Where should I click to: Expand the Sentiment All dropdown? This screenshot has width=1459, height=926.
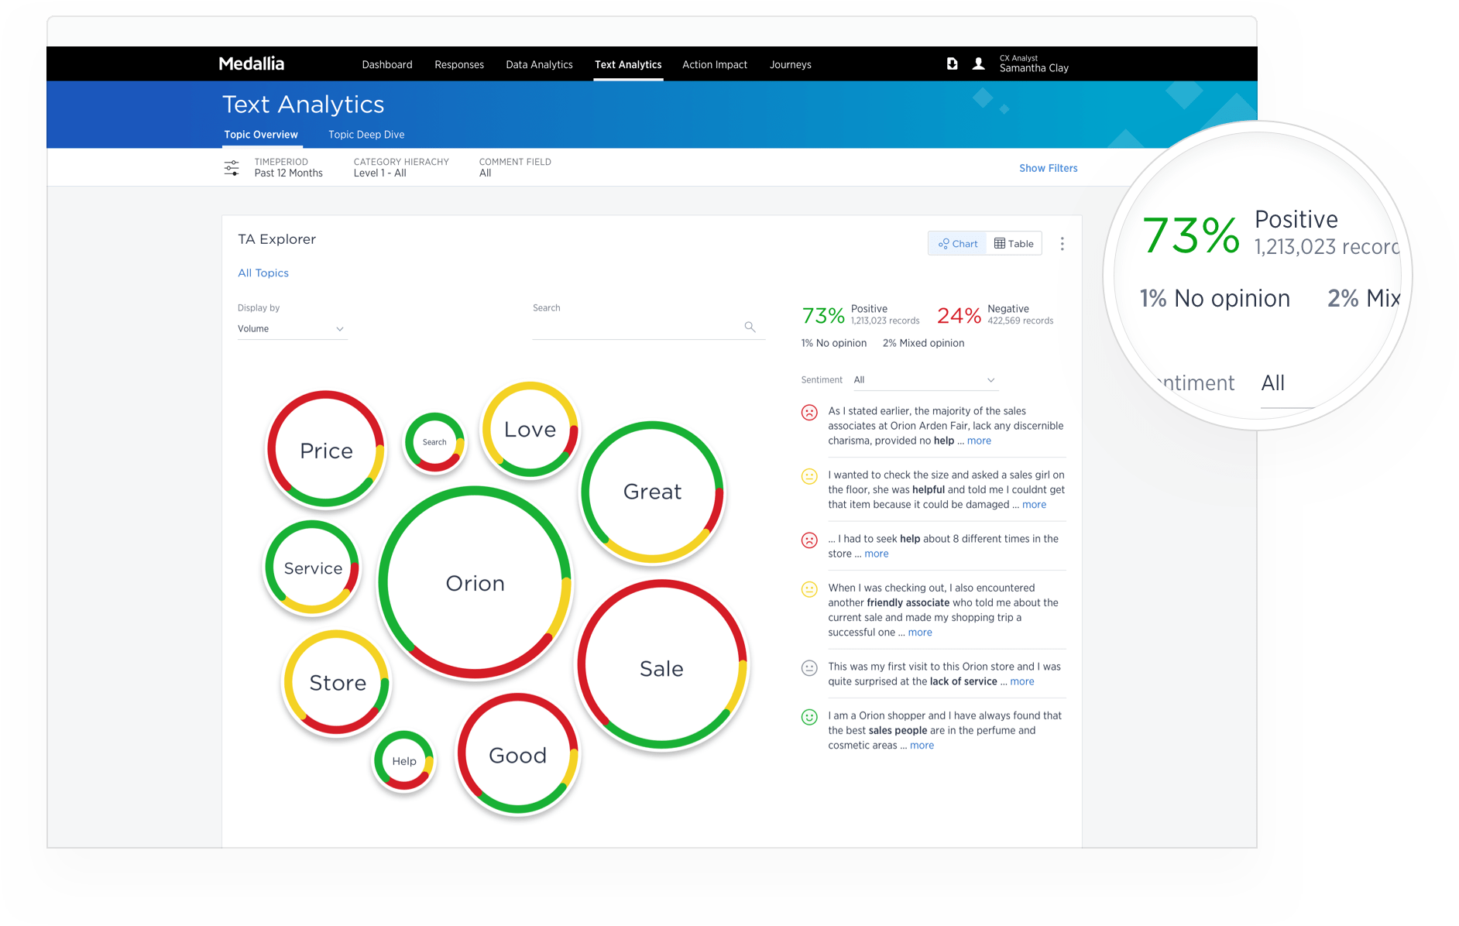coord(925,379)
